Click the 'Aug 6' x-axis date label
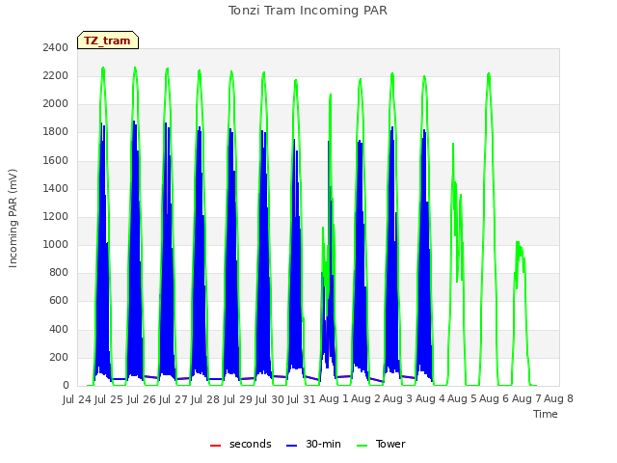This screenshot has height=463, width=617. (x=495, y=399)
